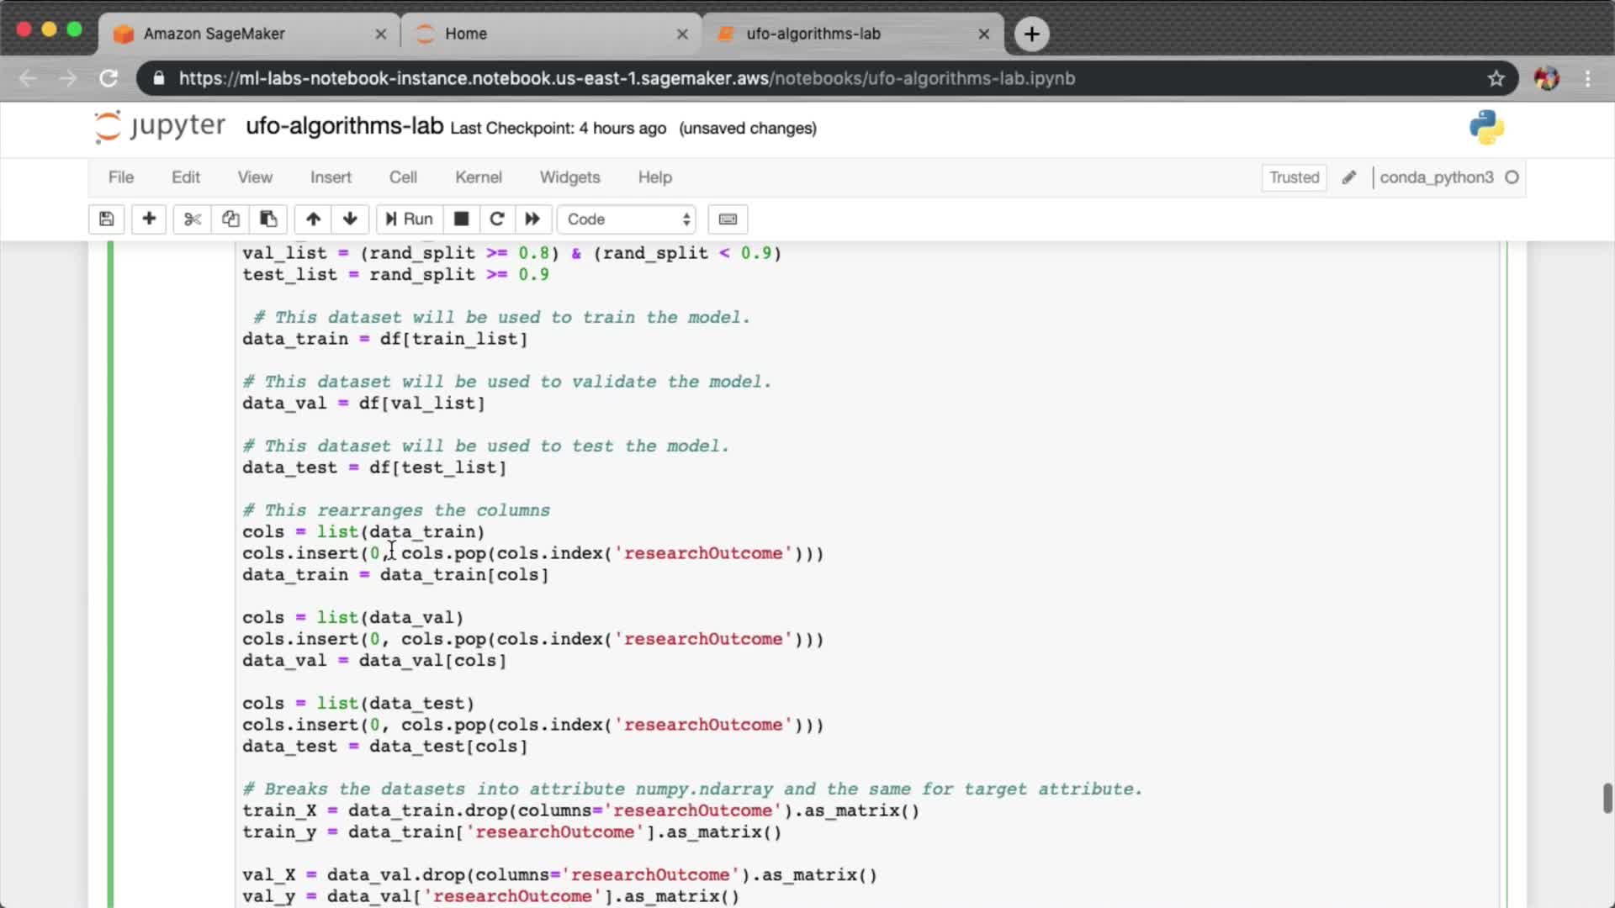Image resolution: width=1615 pixels, height=908 pixels.
Task: Move selected cell down arrow
Action: pyautogui.click(x=350, y=219)
